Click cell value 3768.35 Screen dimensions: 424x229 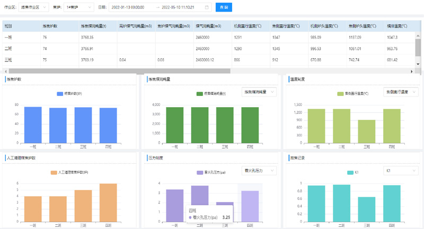tap(87, 37)
